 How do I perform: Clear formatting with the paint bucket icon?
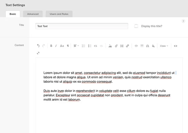point(153,46)
